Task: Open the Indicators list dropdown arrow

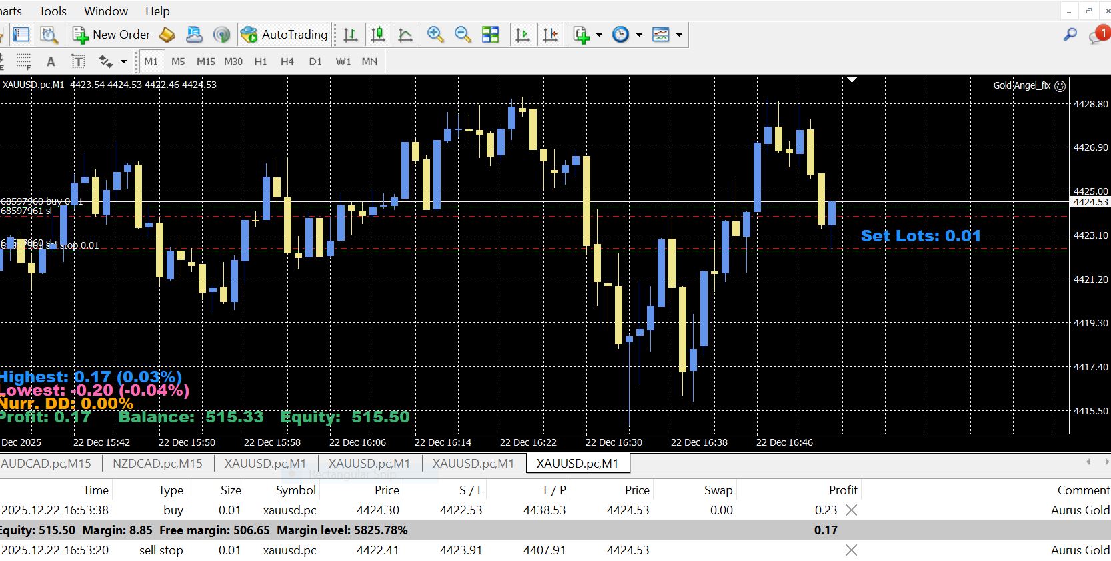Action: coord(599,35)
